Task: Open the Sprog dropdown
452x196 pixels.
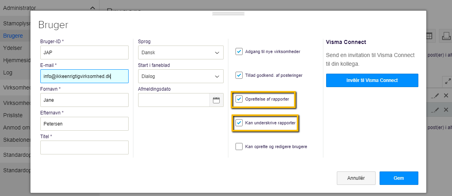Action: pos(180,53)
